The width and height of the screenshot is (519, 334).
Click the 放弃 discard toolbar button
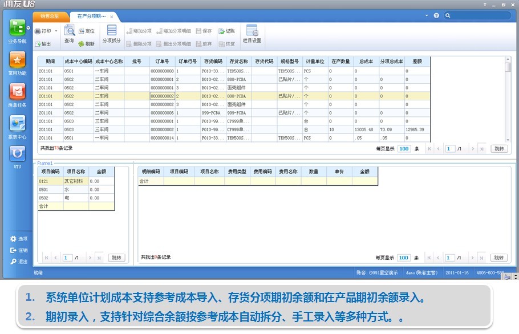204,44
